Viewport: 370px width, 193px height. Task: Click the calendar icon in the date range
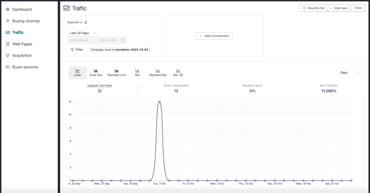coord(123,40)
